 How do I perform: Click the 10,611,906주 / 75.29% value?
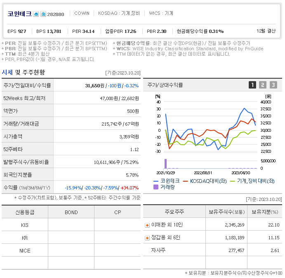tap(116, 162)
